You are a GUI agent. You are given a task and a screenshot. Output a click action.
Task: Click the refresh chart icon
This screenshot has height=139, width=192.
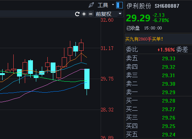77,14
